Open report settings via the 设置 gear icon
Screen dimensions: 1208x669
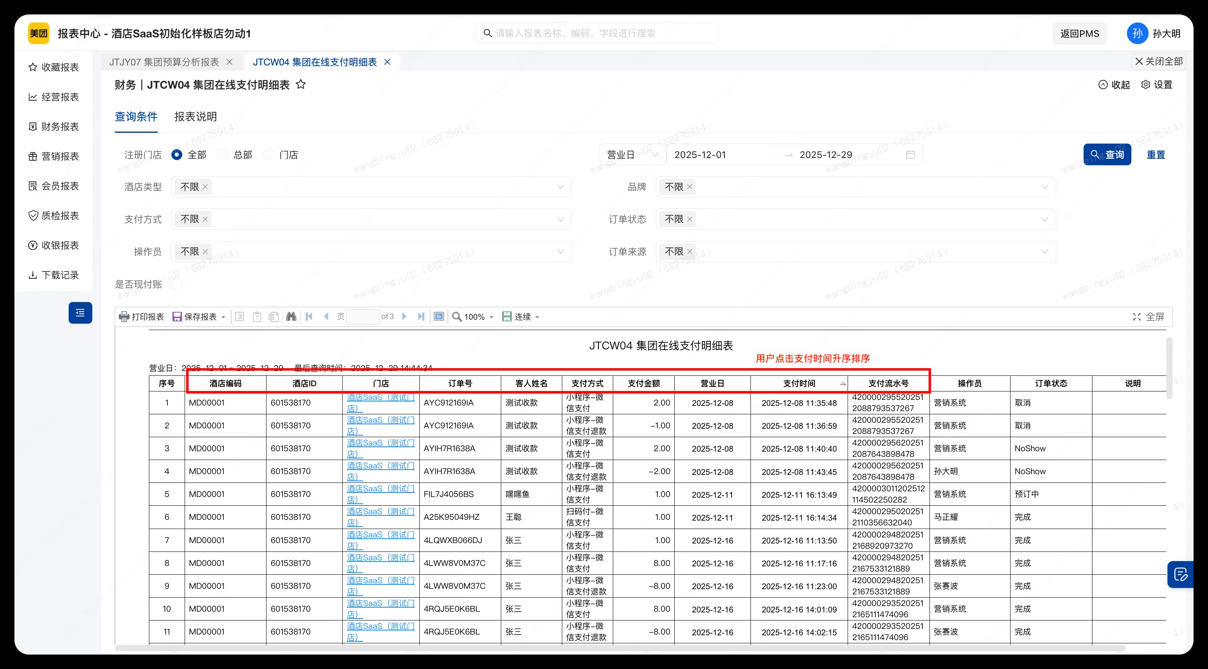pos(1146,84)
